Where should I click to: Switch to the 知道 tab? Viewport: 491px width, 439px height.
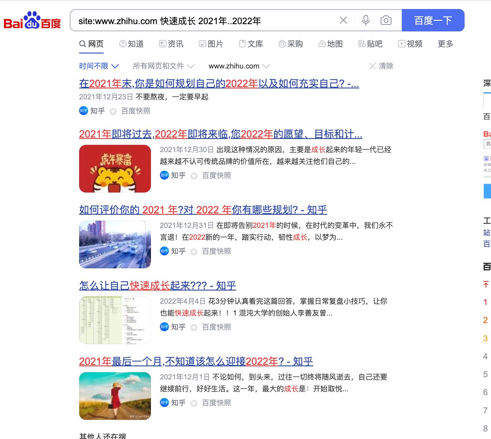click(132, 44)
